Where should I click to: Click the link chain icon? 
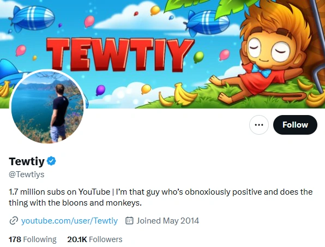tap(14, 221)
